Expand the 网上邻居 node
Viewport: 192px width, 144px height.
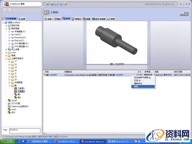(6, 50)
